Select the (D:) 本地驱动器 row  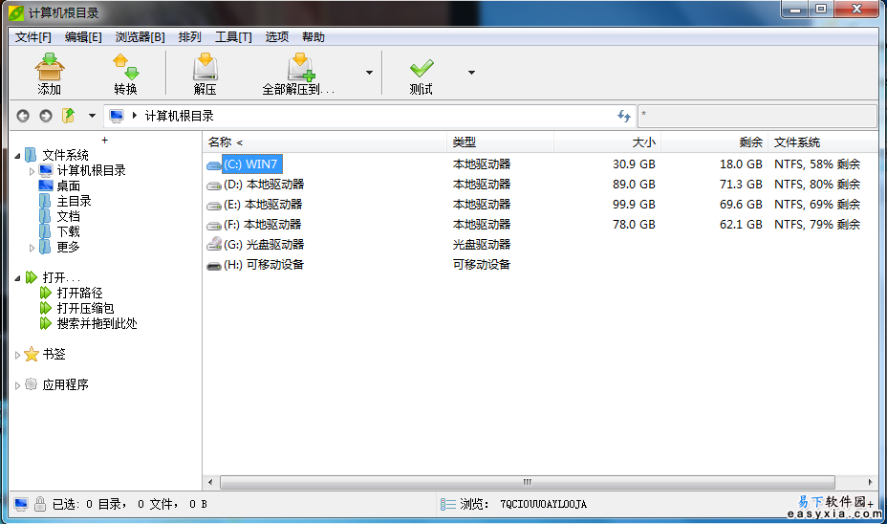pyautogui.click(x=540, y=185)
